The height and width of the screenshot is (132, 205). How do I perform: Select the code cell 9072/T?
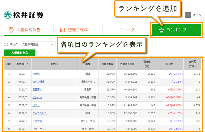23,113
